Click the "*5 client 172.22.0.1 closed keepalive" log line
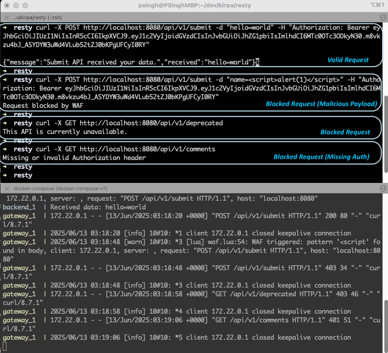Image resolution: width=388 pixels, height=353 pixels. [x=177, y=337]
